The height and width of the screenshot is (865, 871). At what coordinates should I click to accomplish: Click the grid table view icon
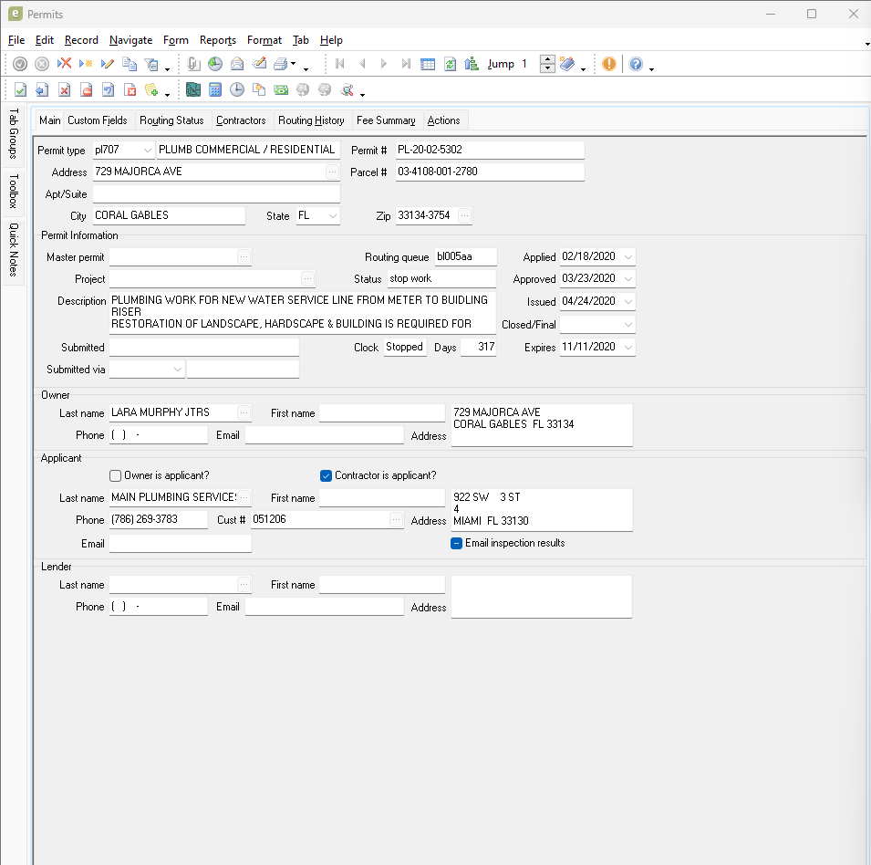428,64
